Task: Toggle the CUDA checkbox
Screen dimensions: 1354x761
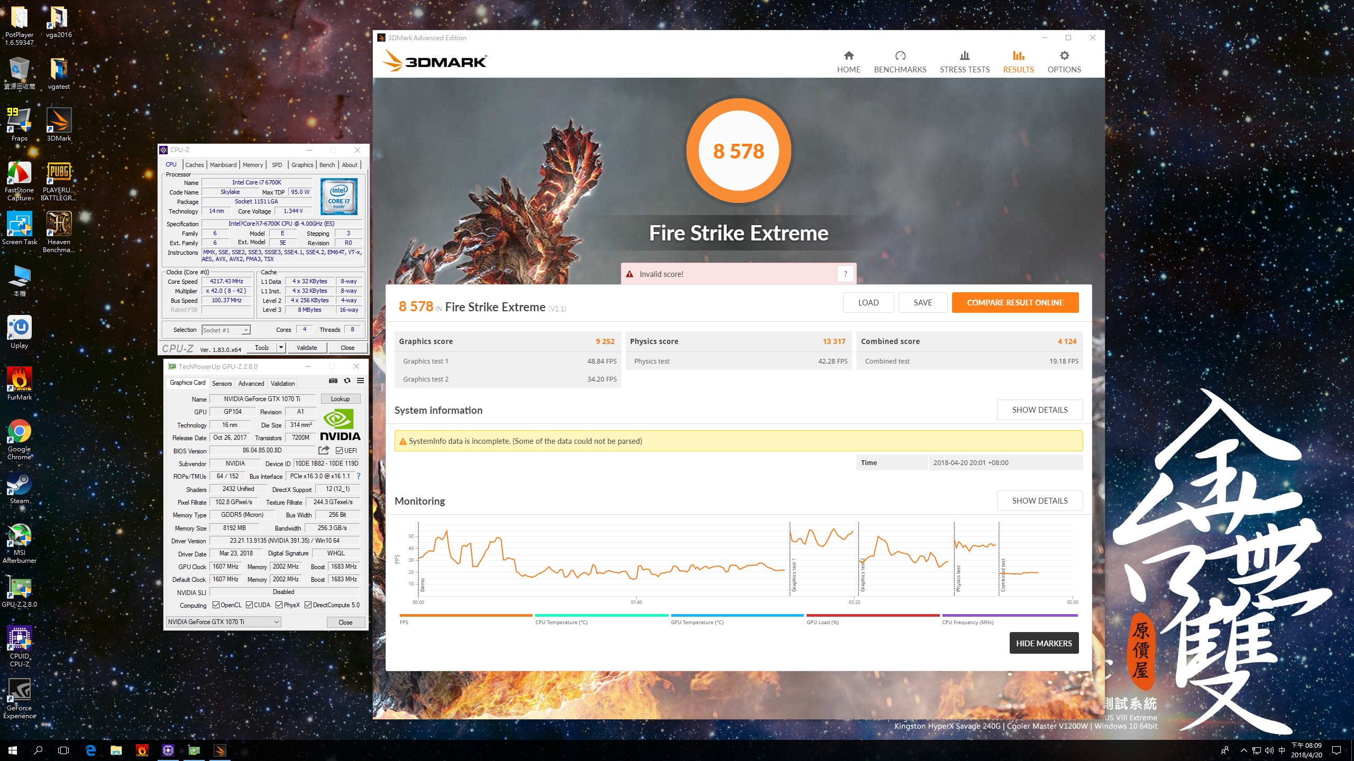Action: point(249,605)
